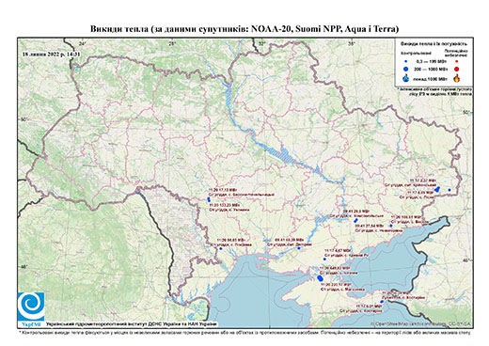Viewport: 489px width, 346px height.
Task: Click the small red dot in the legend
Action: tap(456, 61)
